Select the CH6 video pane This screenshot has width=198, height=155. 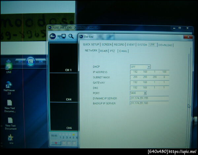pos(64,116)
